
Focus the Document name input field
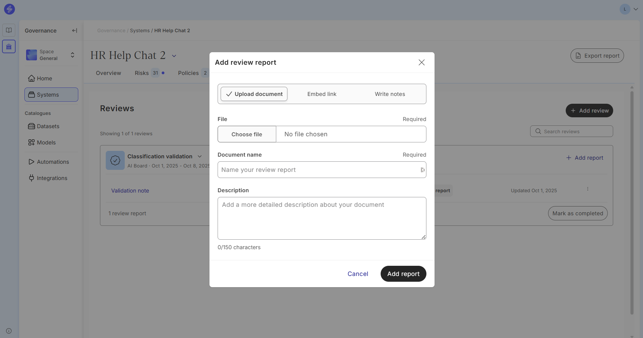[x=319, y=170]
